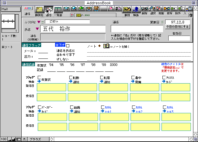The width and height of the screenshot is (198, 142).
Task: Check the 転居通知 flag checkbox
Action: 102,77
